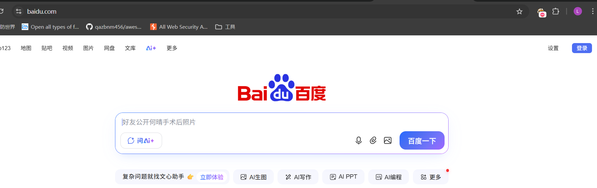Open the 地图 navigation link
Screen dimensions: 597x188
26,48
